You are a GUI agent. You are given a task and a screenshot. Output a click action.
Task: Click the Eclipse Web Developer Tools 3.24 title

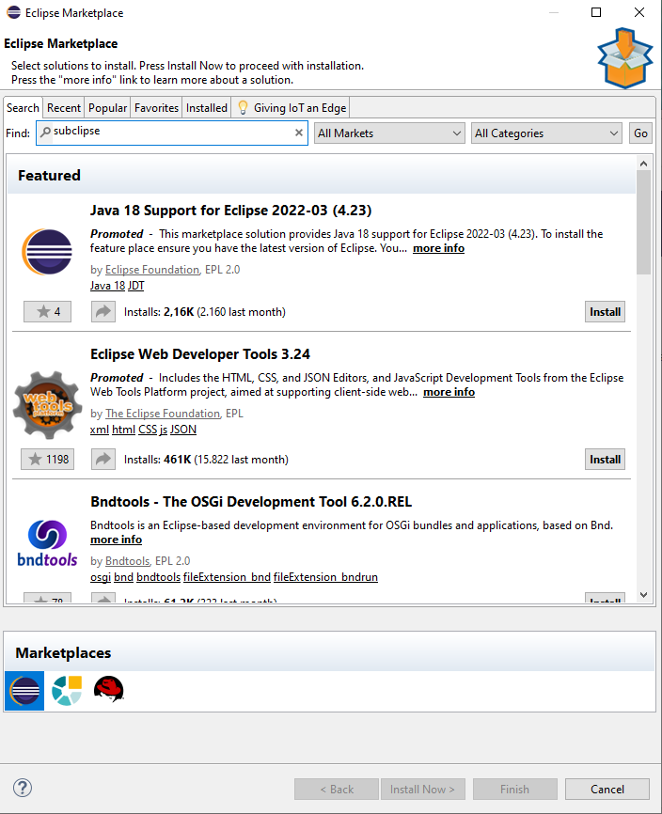tap(200, 354)
